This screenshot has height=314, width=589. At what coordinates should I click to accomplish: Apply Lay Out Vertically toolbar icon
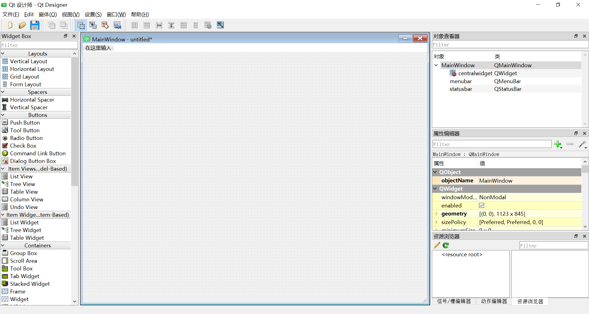[x=147, y=25]
